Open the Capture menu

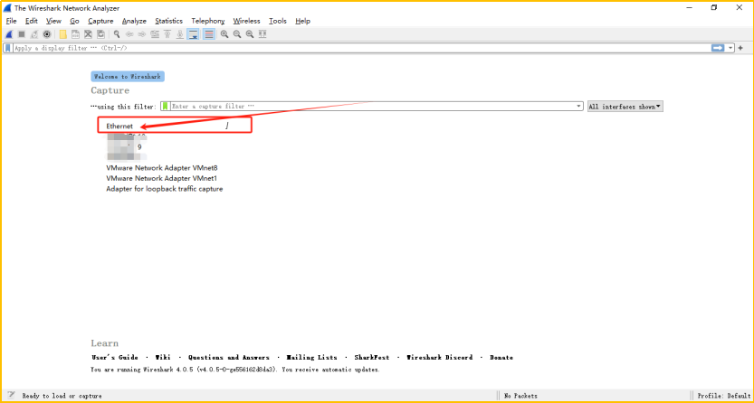point(100,21)
